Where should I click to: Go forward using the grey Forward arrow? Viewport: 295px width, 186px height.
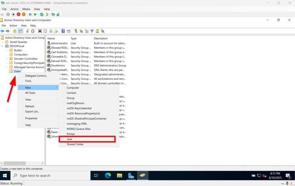[8, 31]
